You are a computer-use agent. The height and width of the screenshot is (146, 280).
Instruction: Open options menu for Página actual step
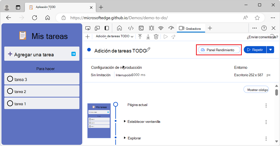pos(266,105)
